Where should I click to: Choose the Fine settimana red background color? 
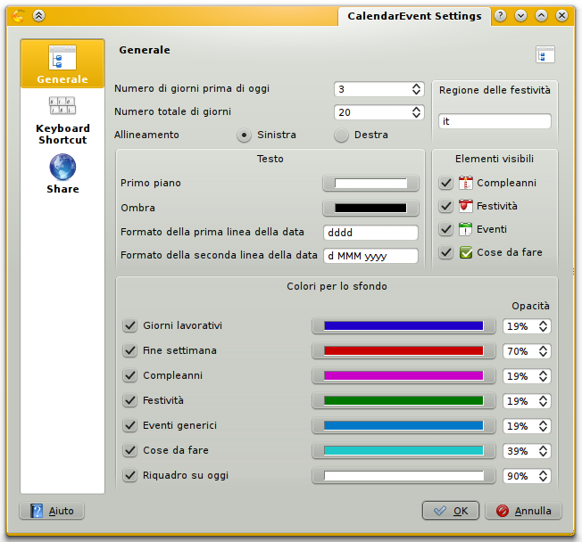403,350
